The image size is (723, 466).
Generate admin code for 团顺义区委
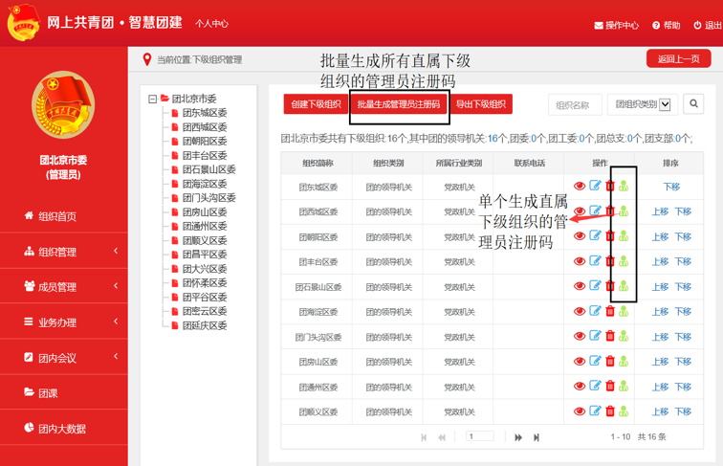[x=624, y=411]
